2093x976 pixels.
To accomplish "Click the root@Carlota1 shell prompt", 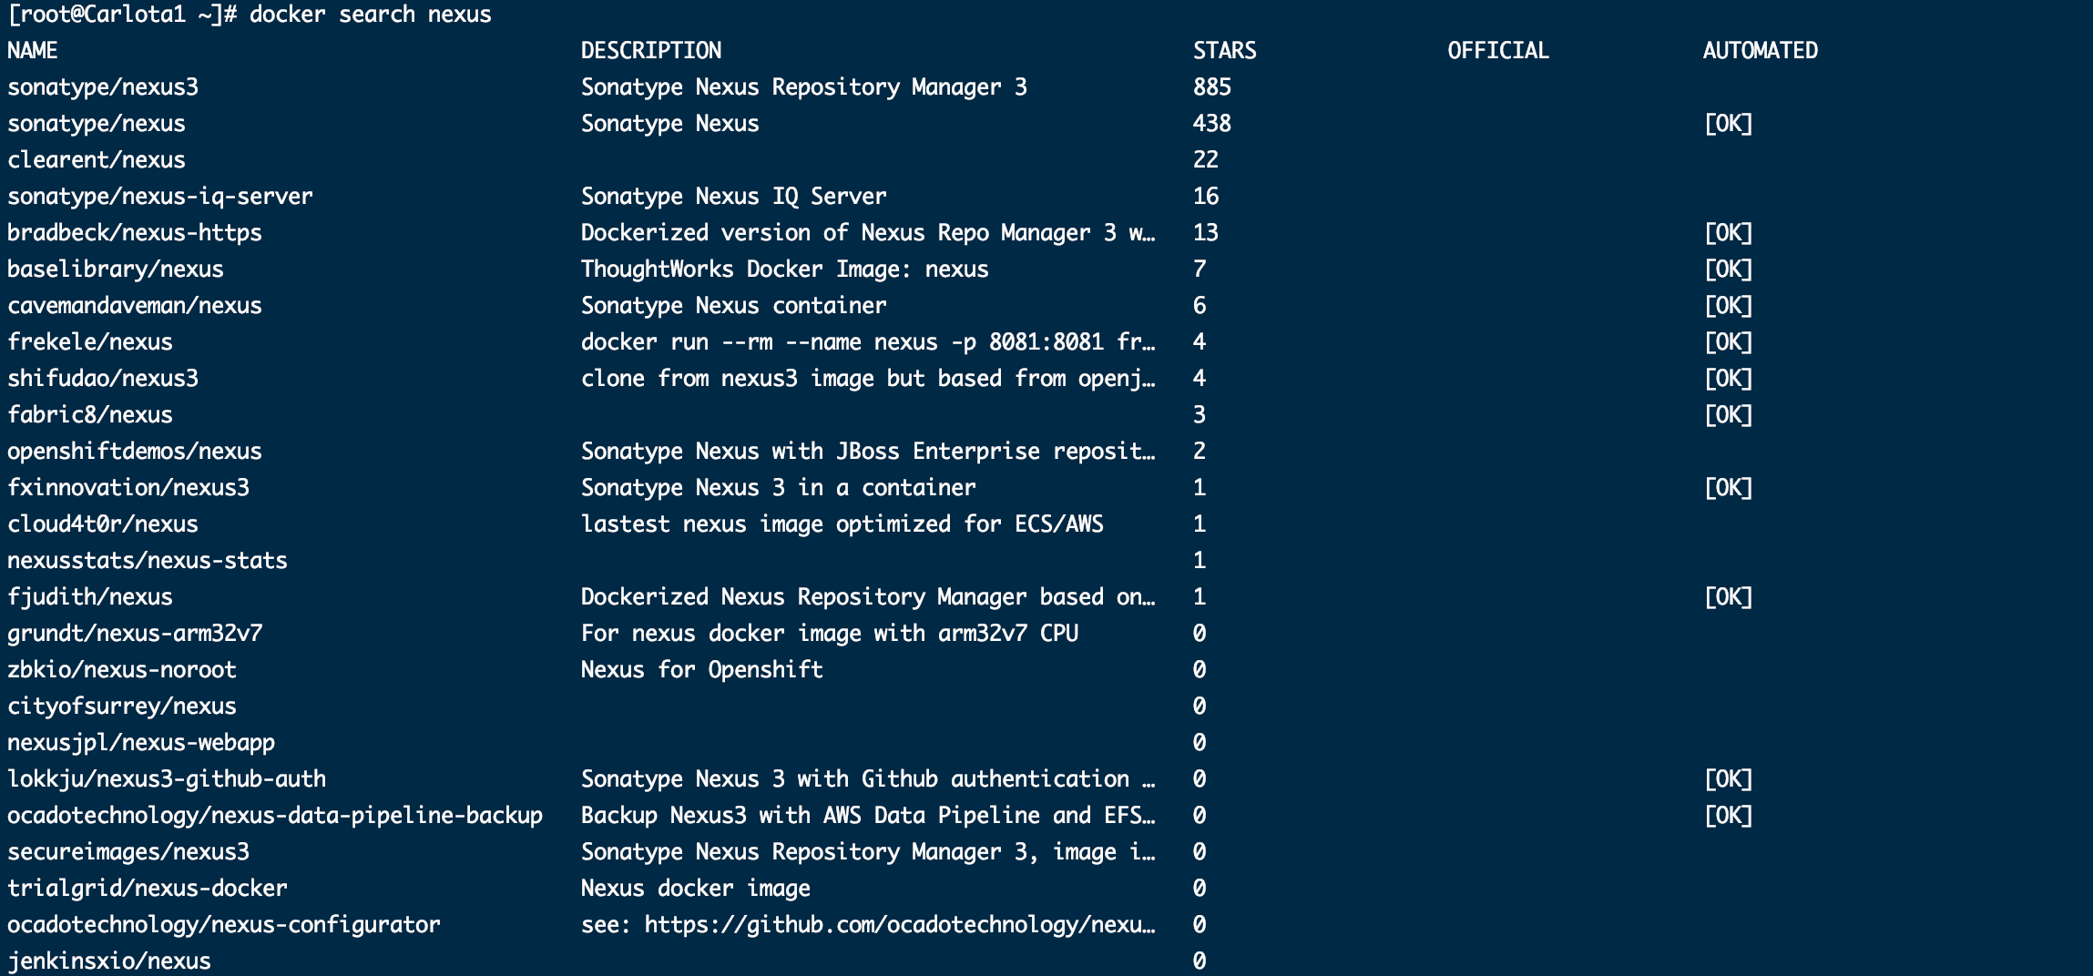I will click(x=122, y=15).
